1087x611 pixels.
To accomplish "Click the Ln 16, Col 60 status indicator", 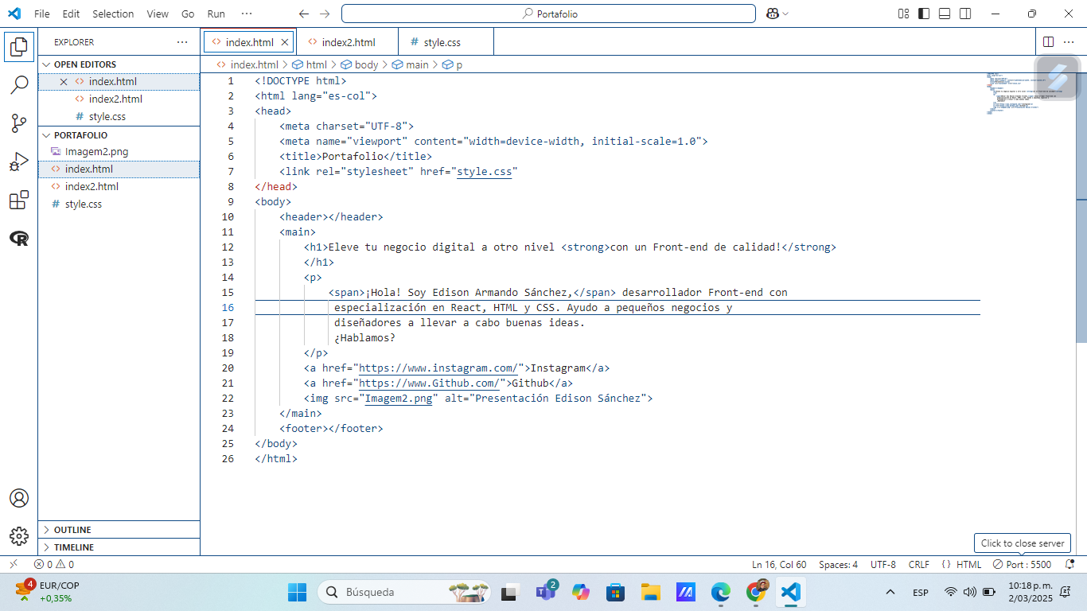I will 779,565.
